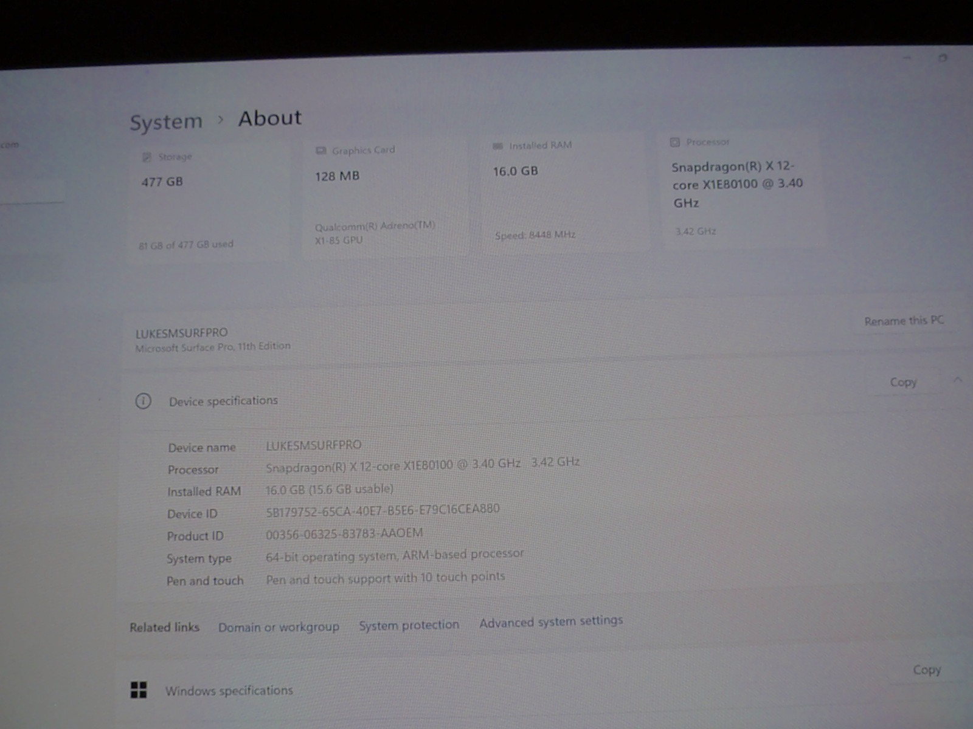Click the Microsoft Surface Pro, 11th Edition text
Screen dimensions: 973x729
213,347
